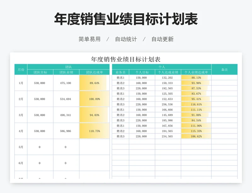Click the 3月 month cell

pyautogui.click(x=21, y=115)
